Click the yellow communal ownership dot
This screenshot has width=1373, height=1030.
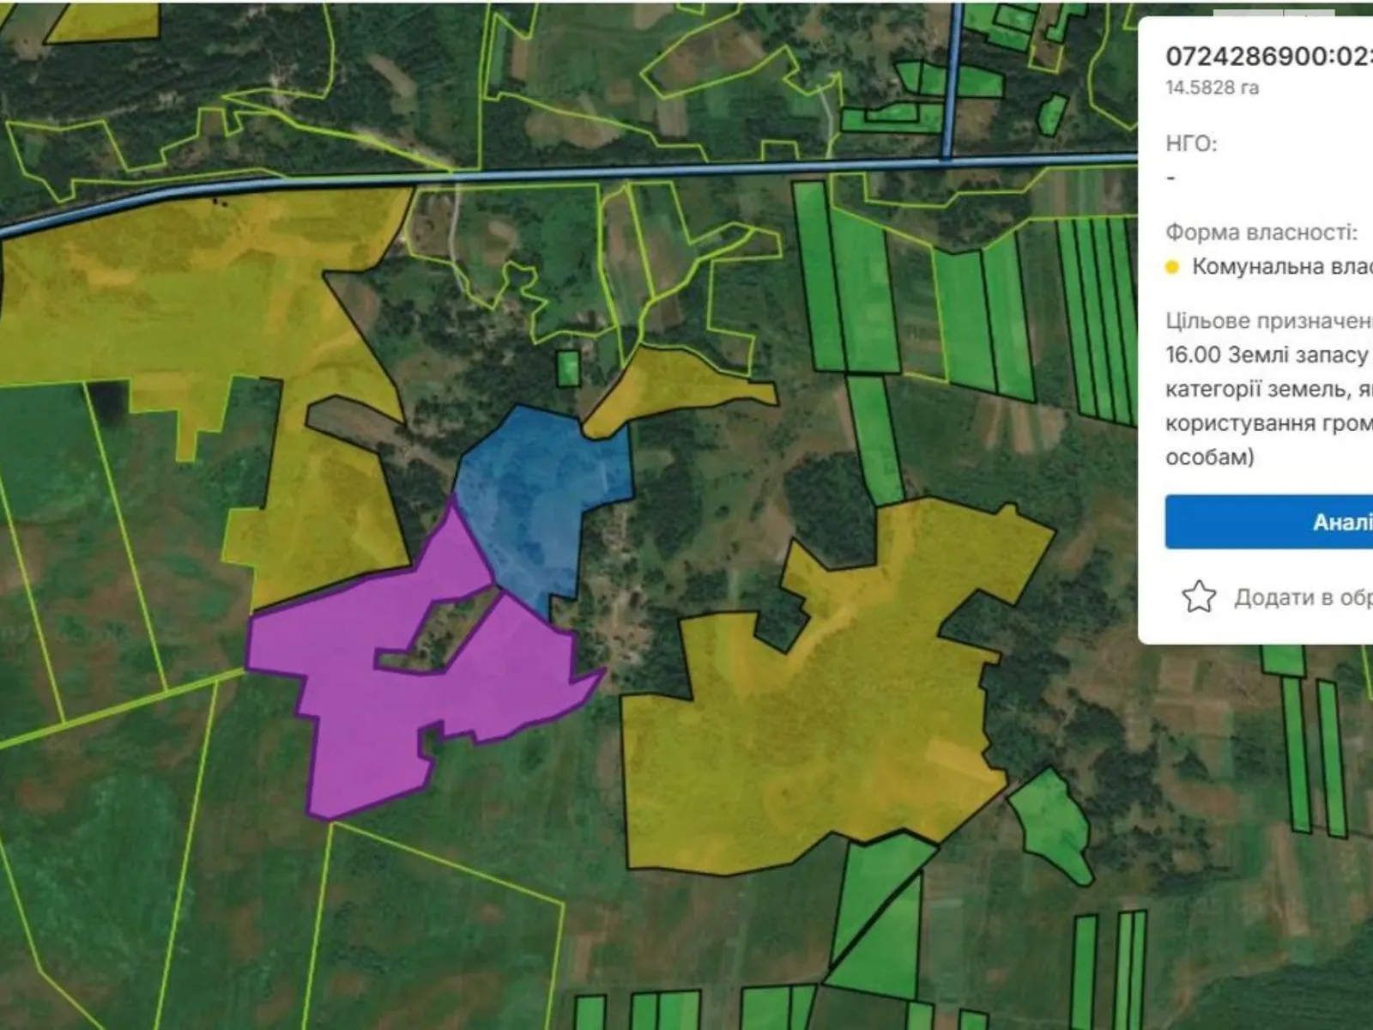click(1172, 268)
